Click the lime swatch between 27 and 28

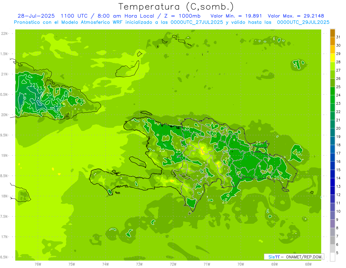pyautogui.click(x=333, y=66)
